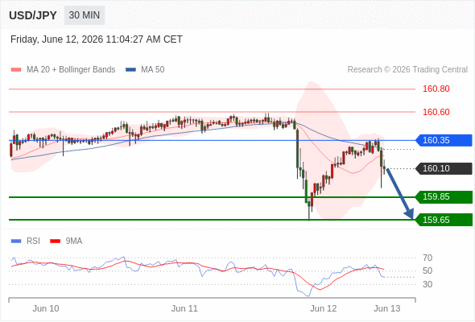Image resolution: width=475 pixels, height=322 pixels.
Task: Click the Jun 10 time axis label
Action: (x=46, y=308)
